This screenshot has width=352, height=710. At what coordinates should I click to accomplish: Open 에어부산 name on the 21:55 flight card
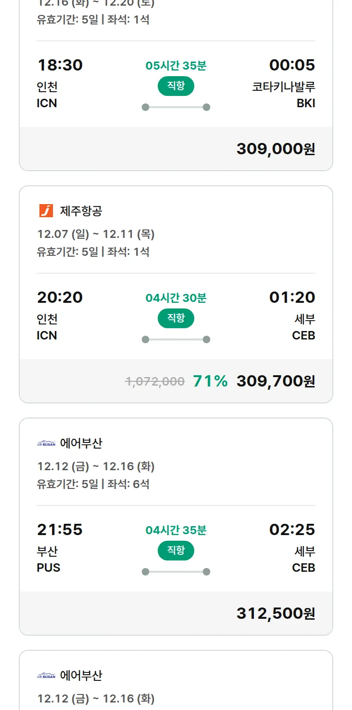[x=81, y=443]
